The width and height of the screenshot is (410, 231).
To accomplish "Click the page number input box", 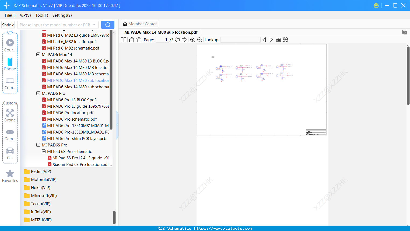I will 162,40.
